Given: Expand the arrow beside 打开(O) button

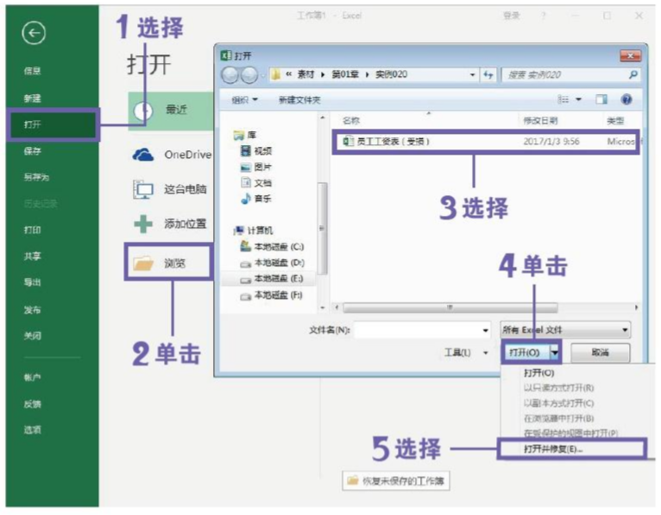Looking at the screenshot, I should (x=556, y=353).
